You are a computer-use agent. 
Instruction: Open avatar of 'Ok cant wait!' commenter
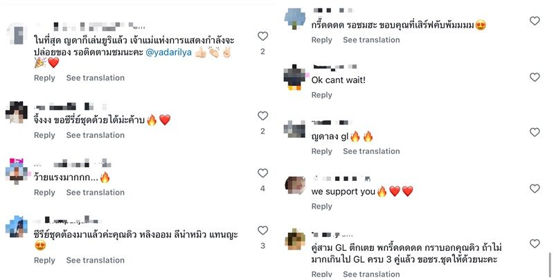[x=294, y=77]
